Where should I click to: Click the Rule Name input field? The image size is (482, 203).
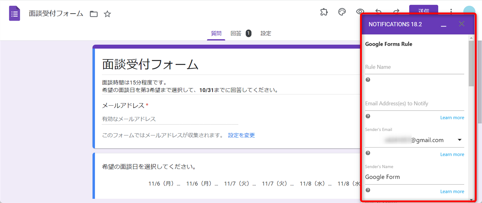[x=414, y=67]
